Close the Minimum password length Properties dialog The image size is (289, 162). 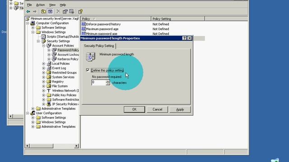click(x=190, y=38)
